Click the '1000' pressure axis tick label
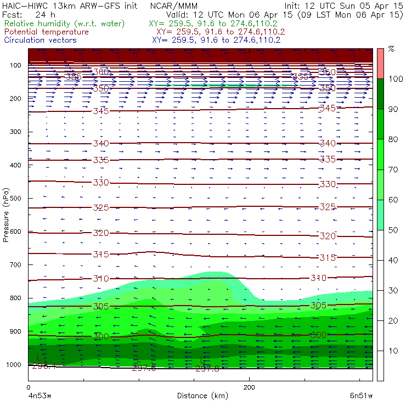The width and height of the screenshot is (406, 406). 13,364
